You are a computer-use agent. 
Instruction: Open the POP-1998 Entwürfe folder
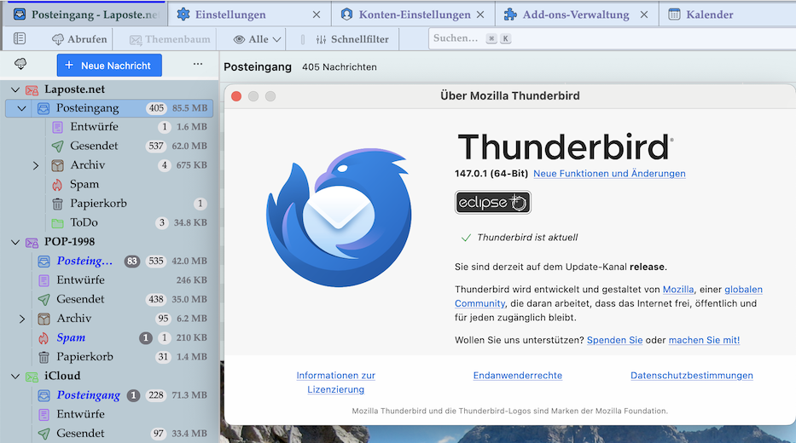point(80,280)
